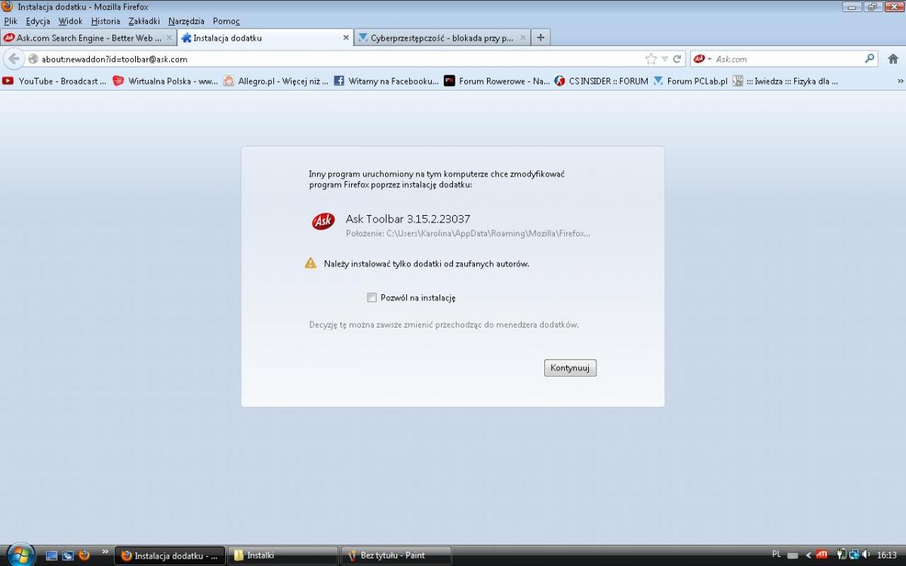The image size is (906, 566).
Task: Click the ATI tray icon
Action: point(821,555)
